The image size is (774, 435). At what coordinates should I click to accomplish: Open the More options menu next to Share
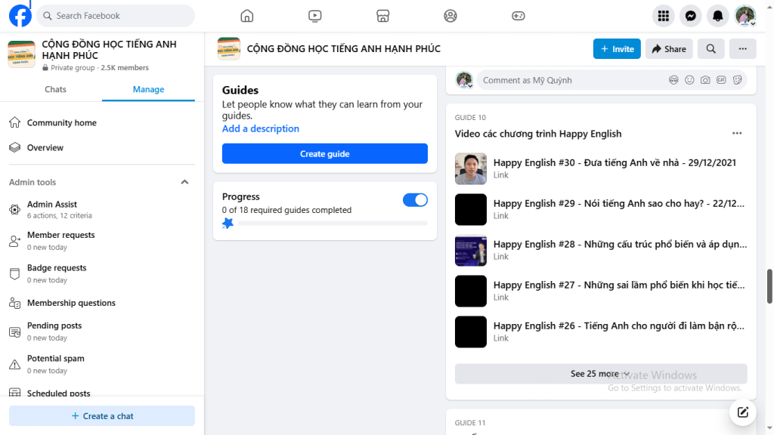point(742,48)
